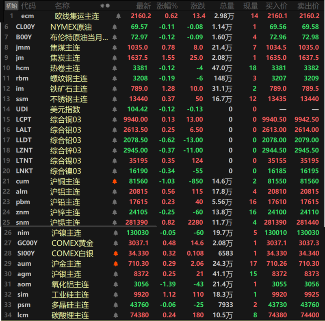325x321 pixels.
Task: Sort by the 涨跌 column header
Action: (x=198, y=6)
